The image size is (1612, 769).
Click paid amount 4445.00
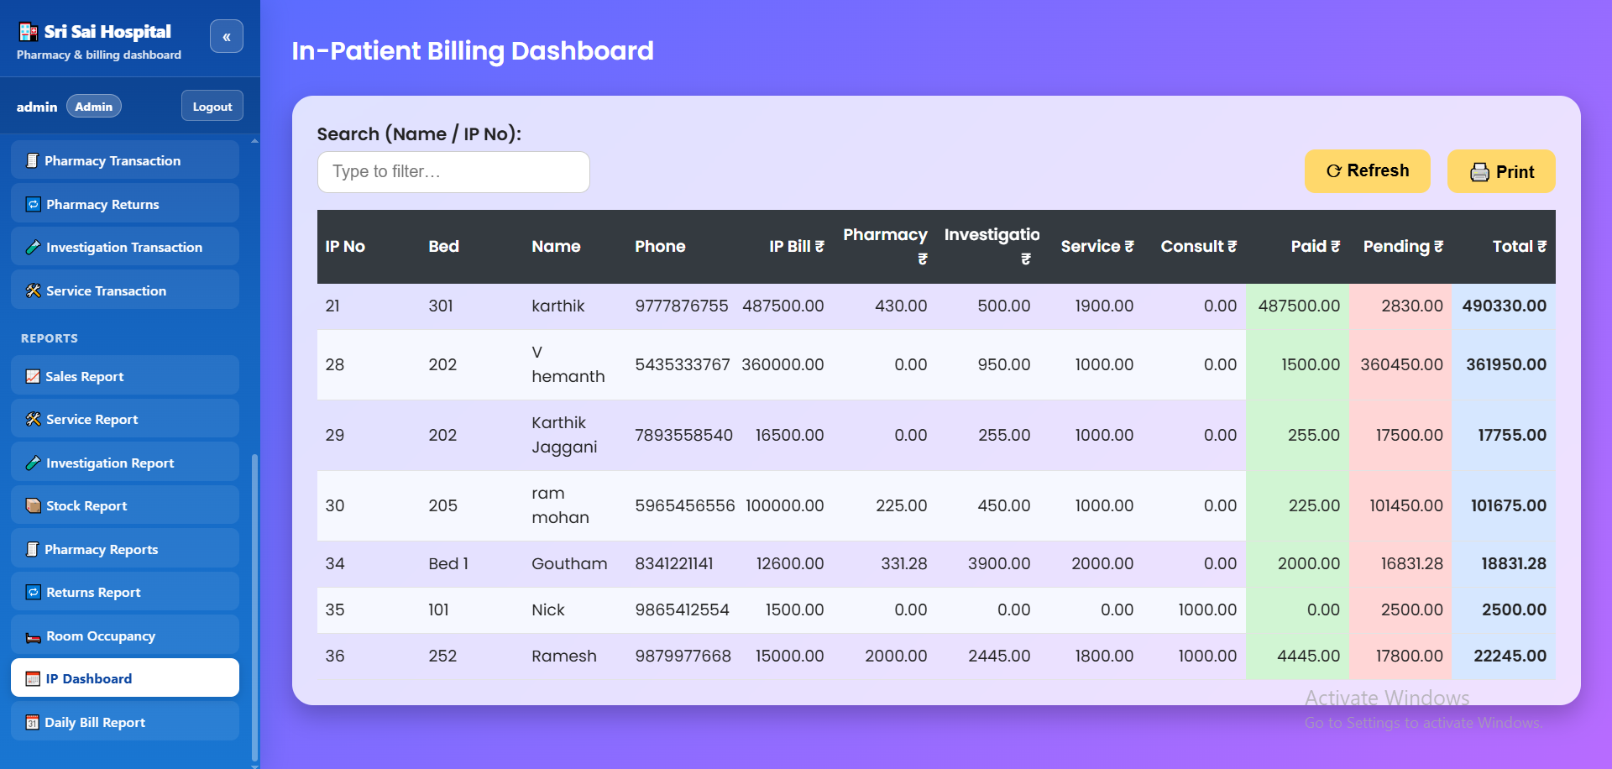coord(1308,656)
